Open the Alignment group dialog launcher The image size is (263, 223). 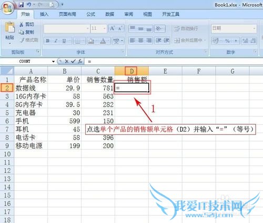pos(205,52)
